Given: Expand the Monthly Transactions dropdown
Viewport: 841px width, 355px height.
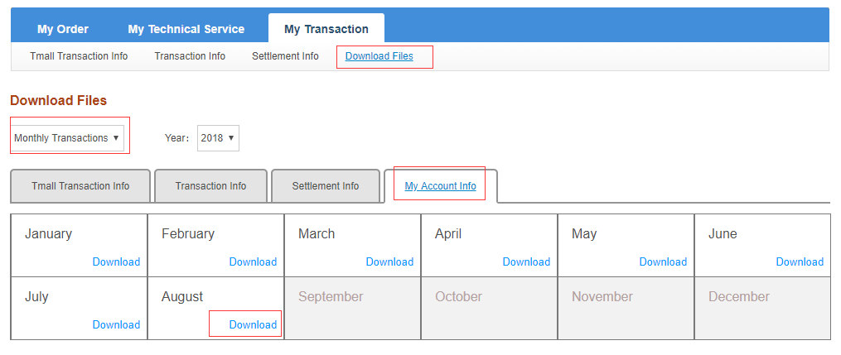Looking at the screenshot, I should pos(68,138).
